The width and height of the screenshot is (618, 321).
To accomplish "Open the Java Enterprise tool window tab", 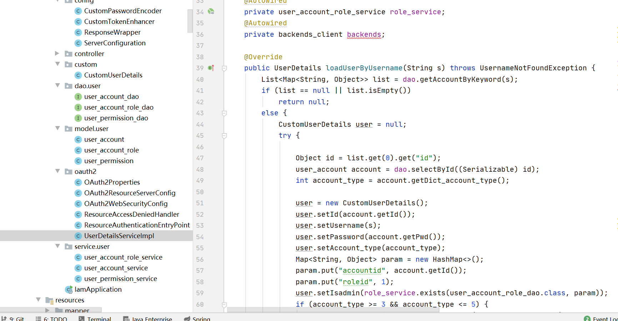I will pyautogui.click(x=147, y=319).
